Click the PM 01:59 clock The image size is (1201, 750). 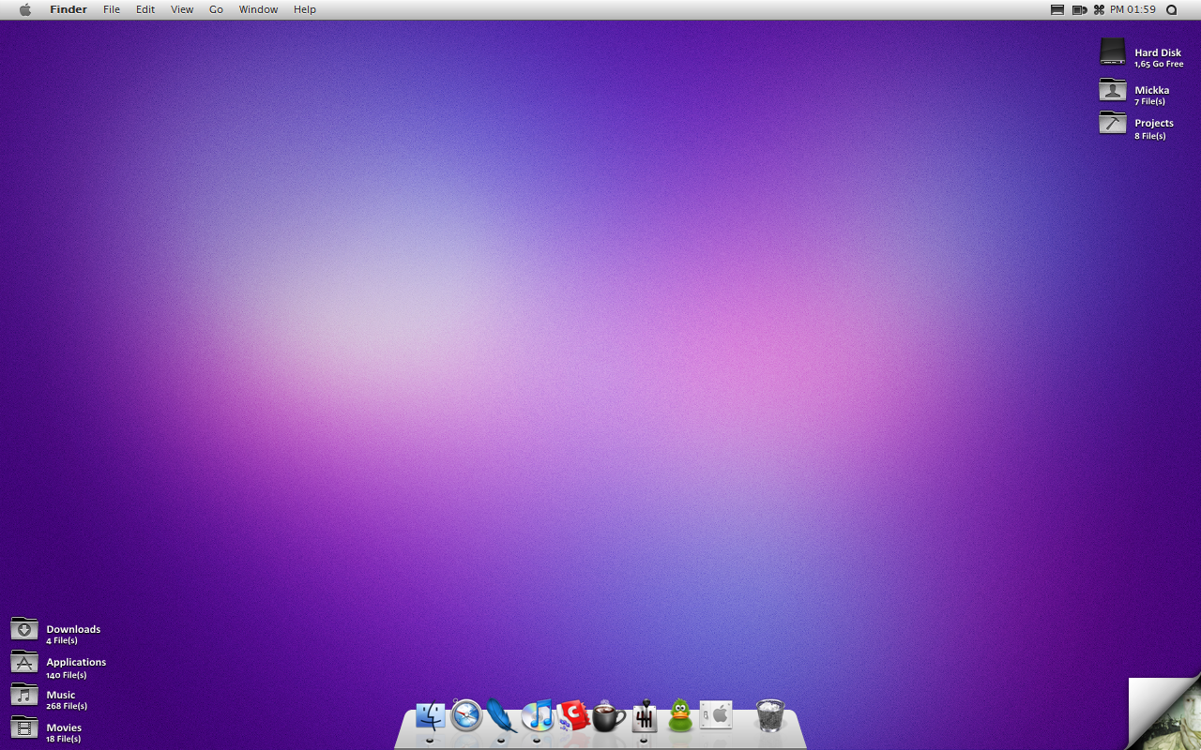coord(1133,9)
